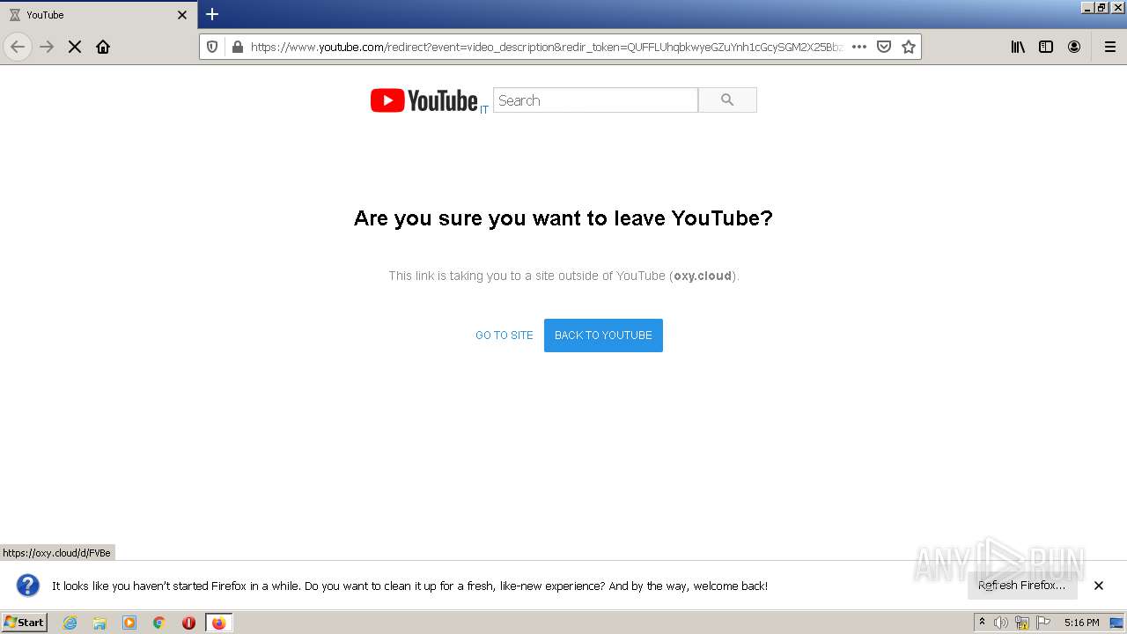Screen dimensions: 1127x634
Task: Click the YouTube search magnifier button
Action: (x=727, y=100)
